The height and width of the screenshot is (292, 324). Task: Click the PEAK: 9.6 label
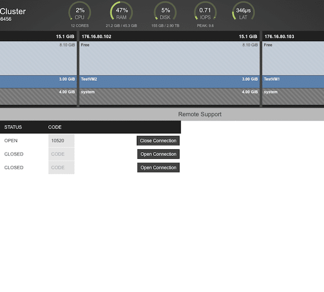point(205,26)
